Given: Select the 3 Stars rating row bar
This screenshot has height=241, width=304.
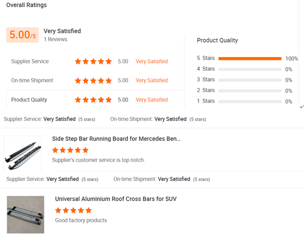Looking at the screenshot, I should 250,80.
